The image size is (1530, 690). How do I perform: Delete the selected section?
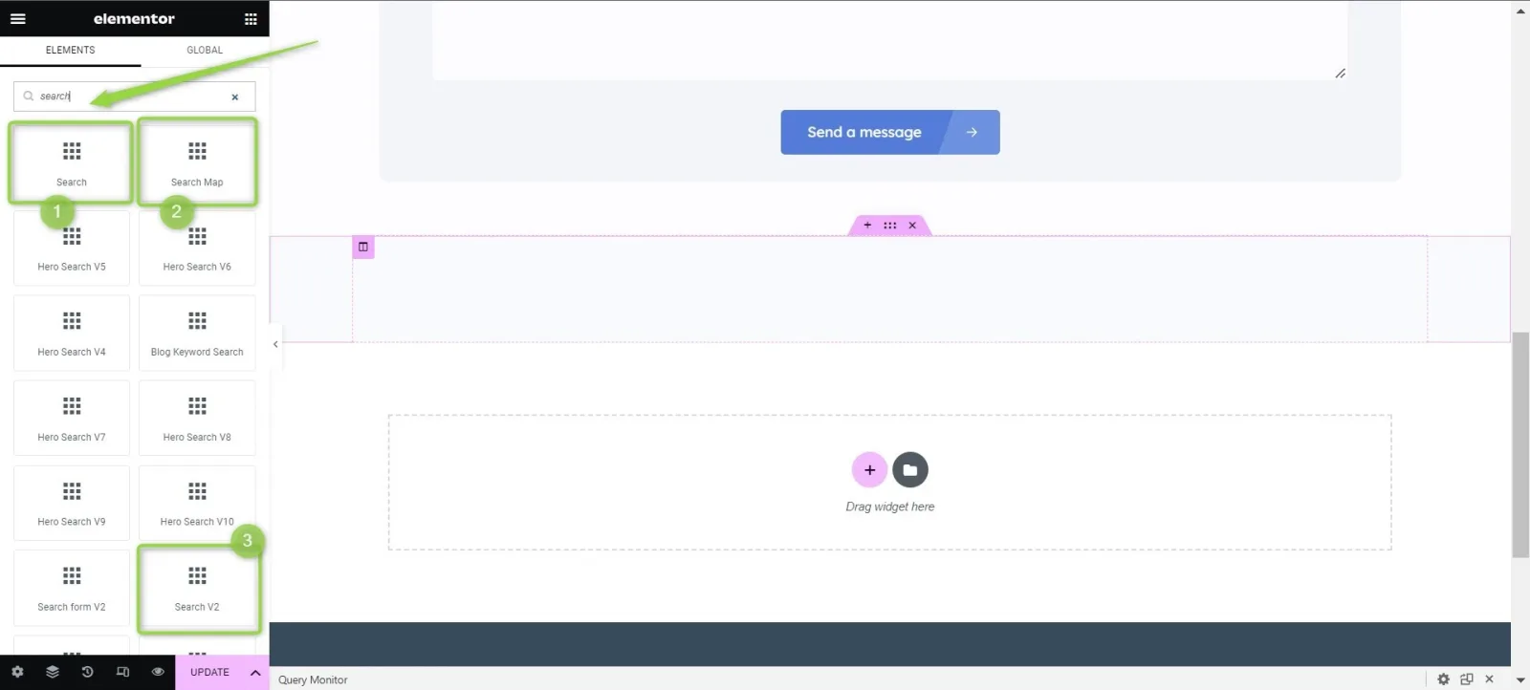pos(912,226)
